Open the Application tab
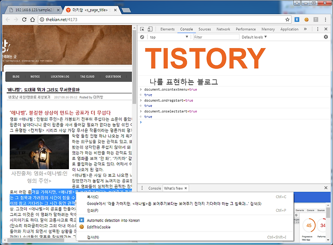The image size is (333, 245). 289,29
